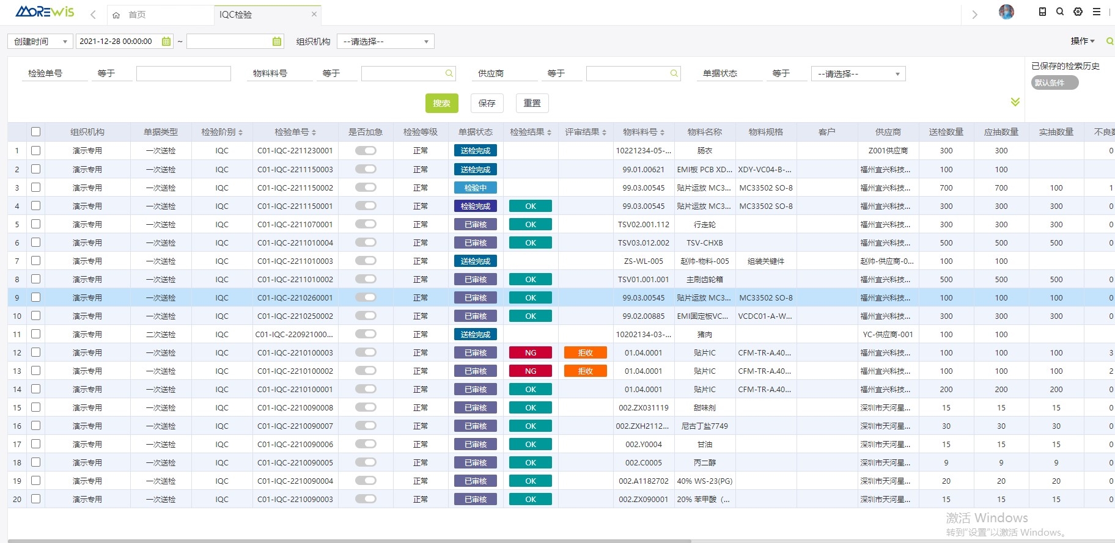Click the green double-chevron expand filters icon
The height and width of the screenshot is (543, 1115).
coord(1015,102)
